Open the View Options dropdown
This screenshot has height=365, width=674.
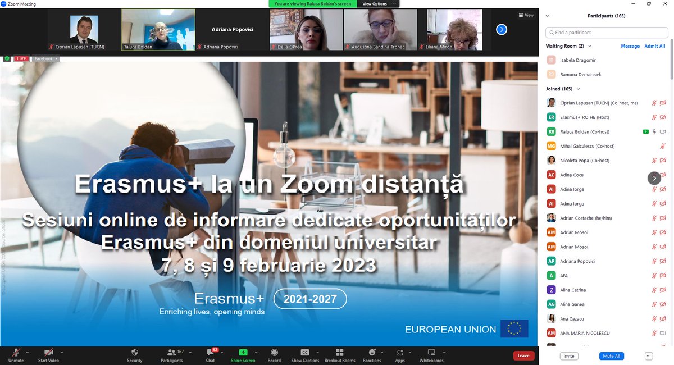[379, 3]
